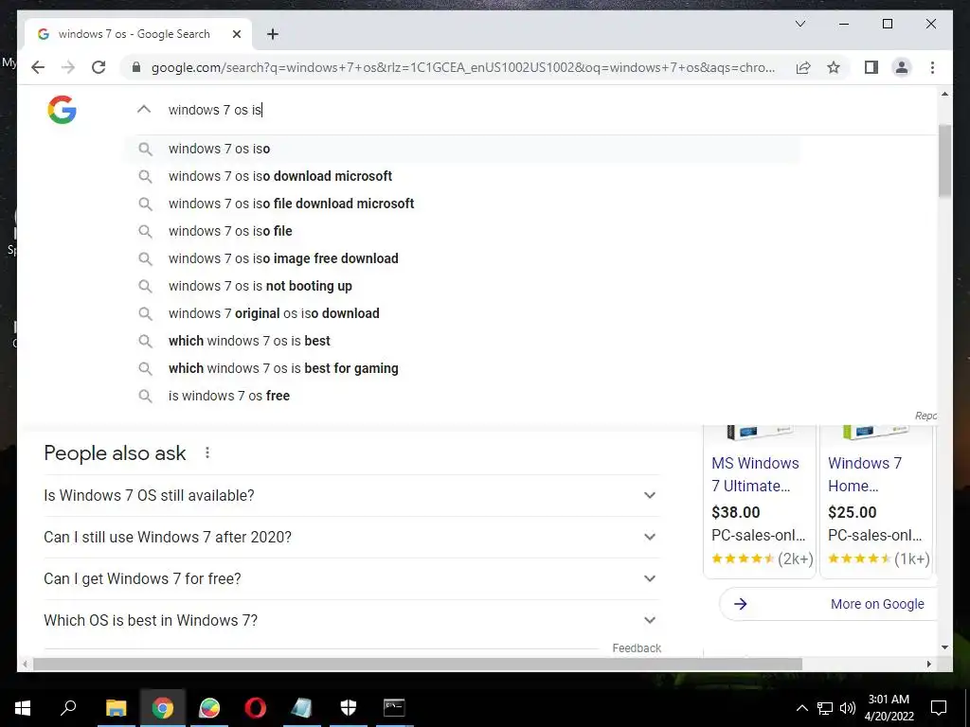Reload the page with the refresh icon
The width and height of the screenshot is (970, 727).
tap(99, 67)
